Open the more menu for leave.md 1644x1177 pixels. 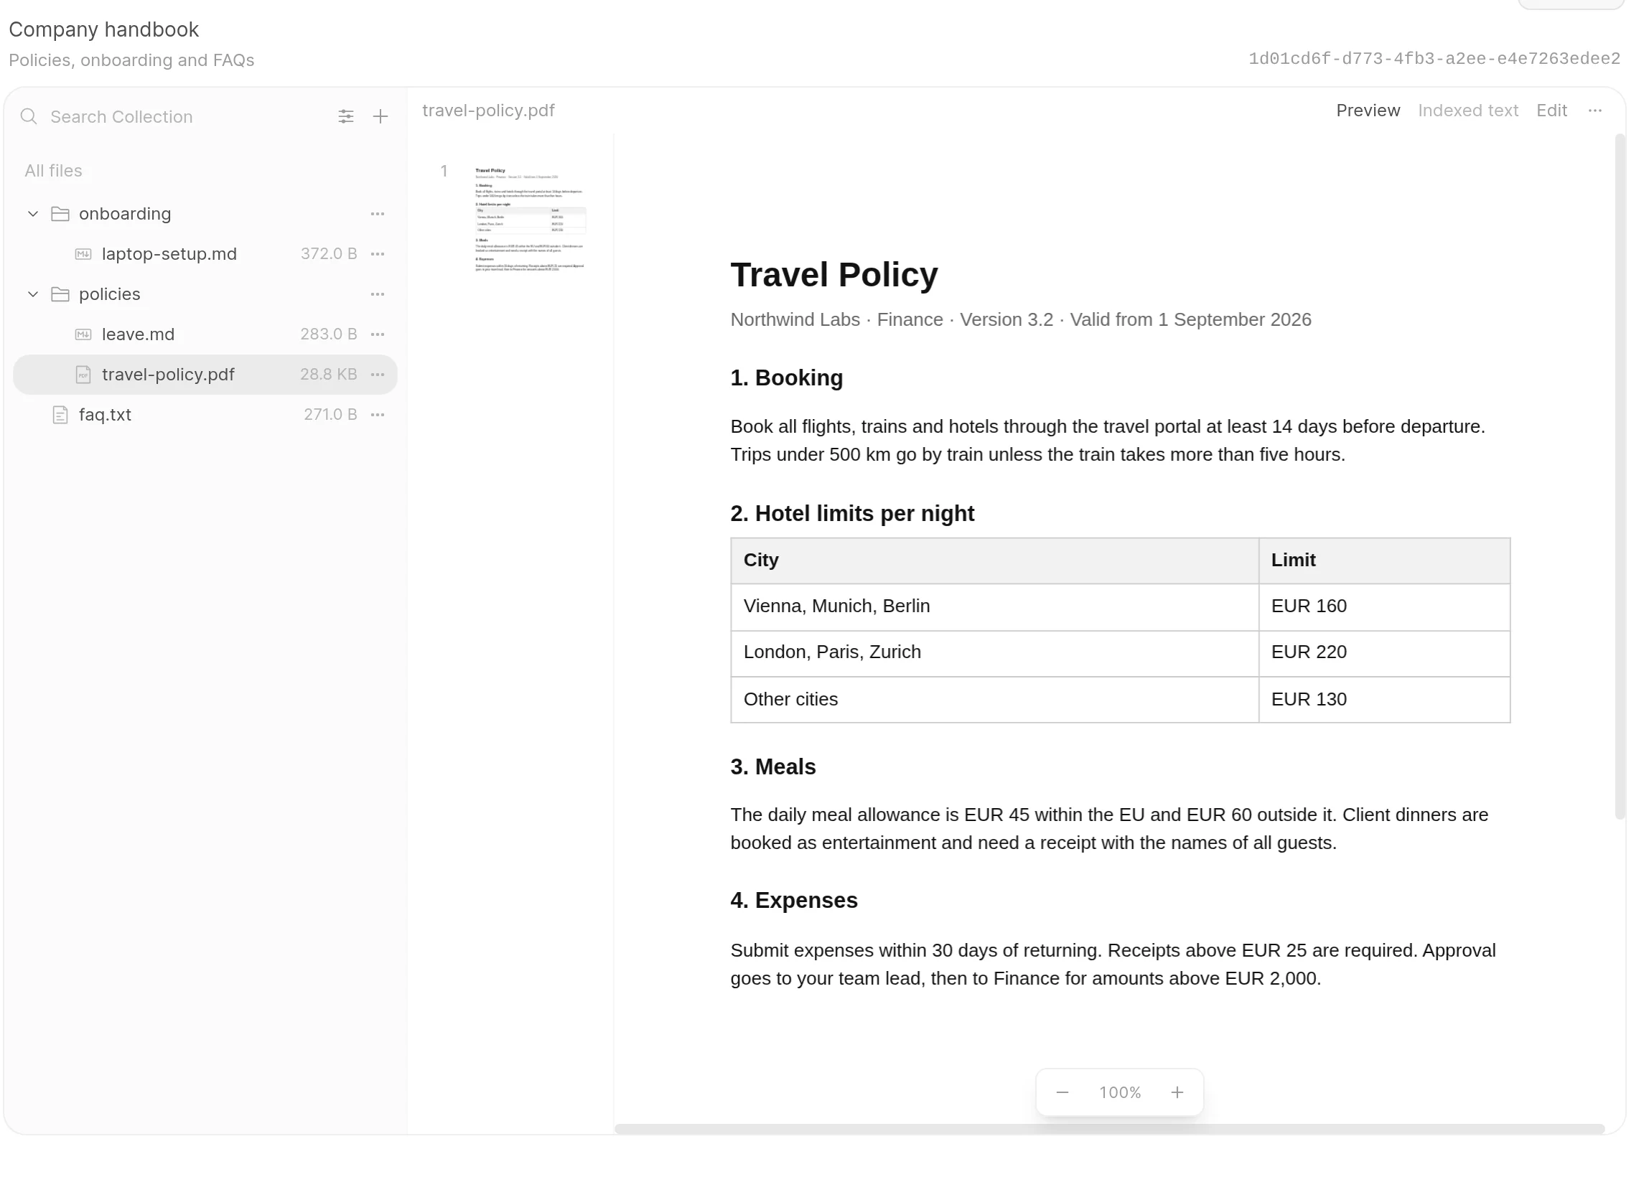[378, 334]
